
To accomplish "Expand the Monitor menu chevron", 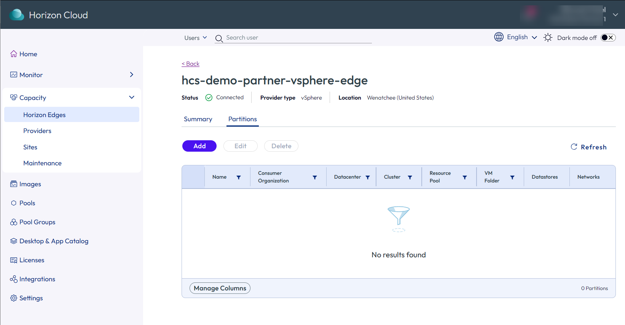I will pyautogui.click(x=132, y=75).
